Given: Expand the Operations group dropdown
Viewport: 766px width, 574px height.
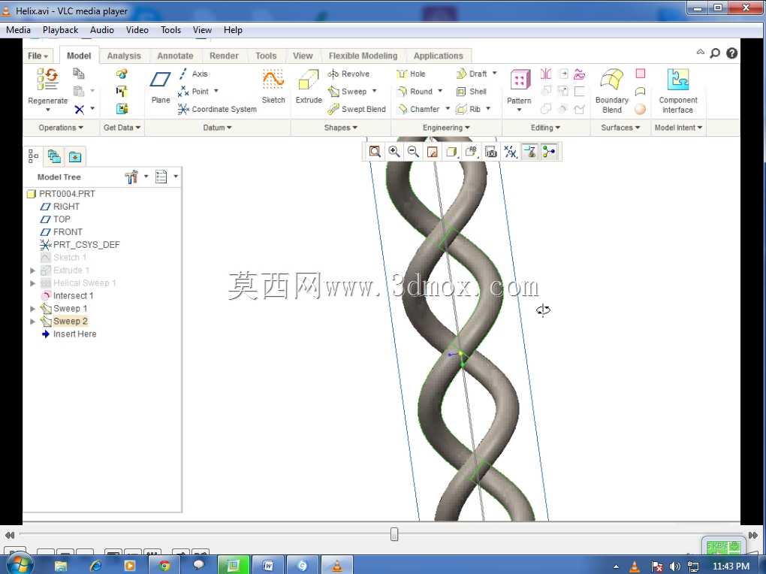Looking at the screenshot, I should pos(61,128).
